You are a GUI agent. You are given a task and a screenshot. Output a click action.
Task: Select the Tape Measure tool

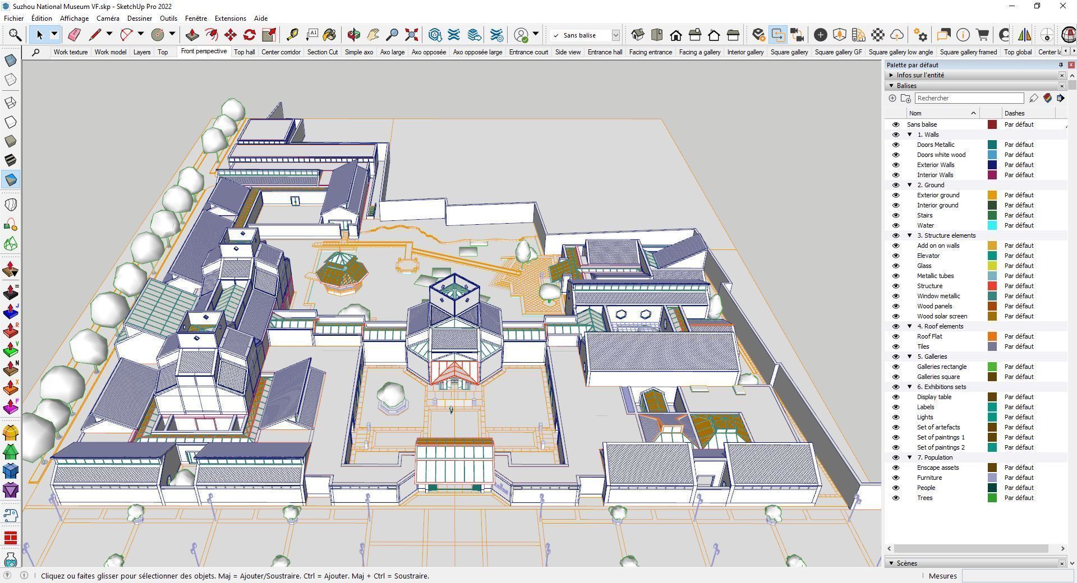[292, 35]
